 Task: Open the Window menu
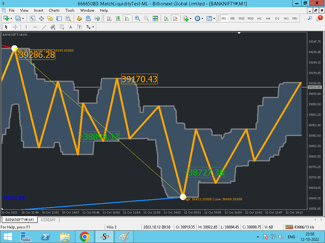click(87, 10)
